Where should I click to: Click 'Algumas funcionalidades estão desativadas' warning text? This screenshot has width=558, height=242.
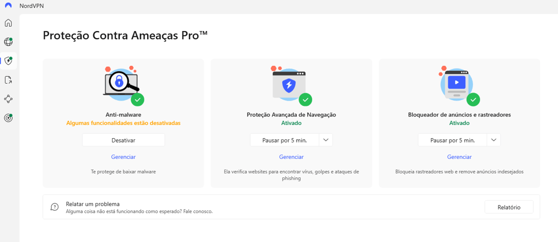pos(124,123)
